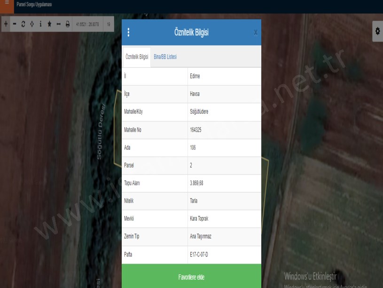Zoom out with the minus tool
The image size is (383, 288).
tap(15, 24)
